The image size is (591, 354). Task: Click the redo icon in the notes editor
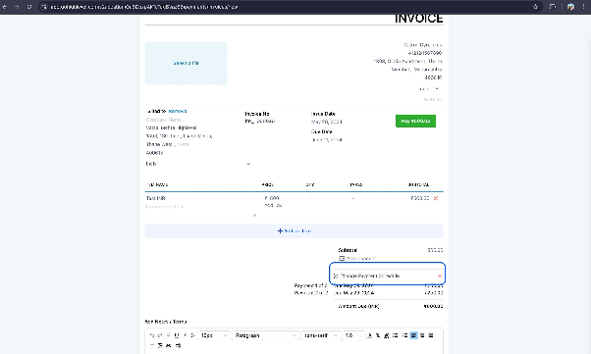160,335
